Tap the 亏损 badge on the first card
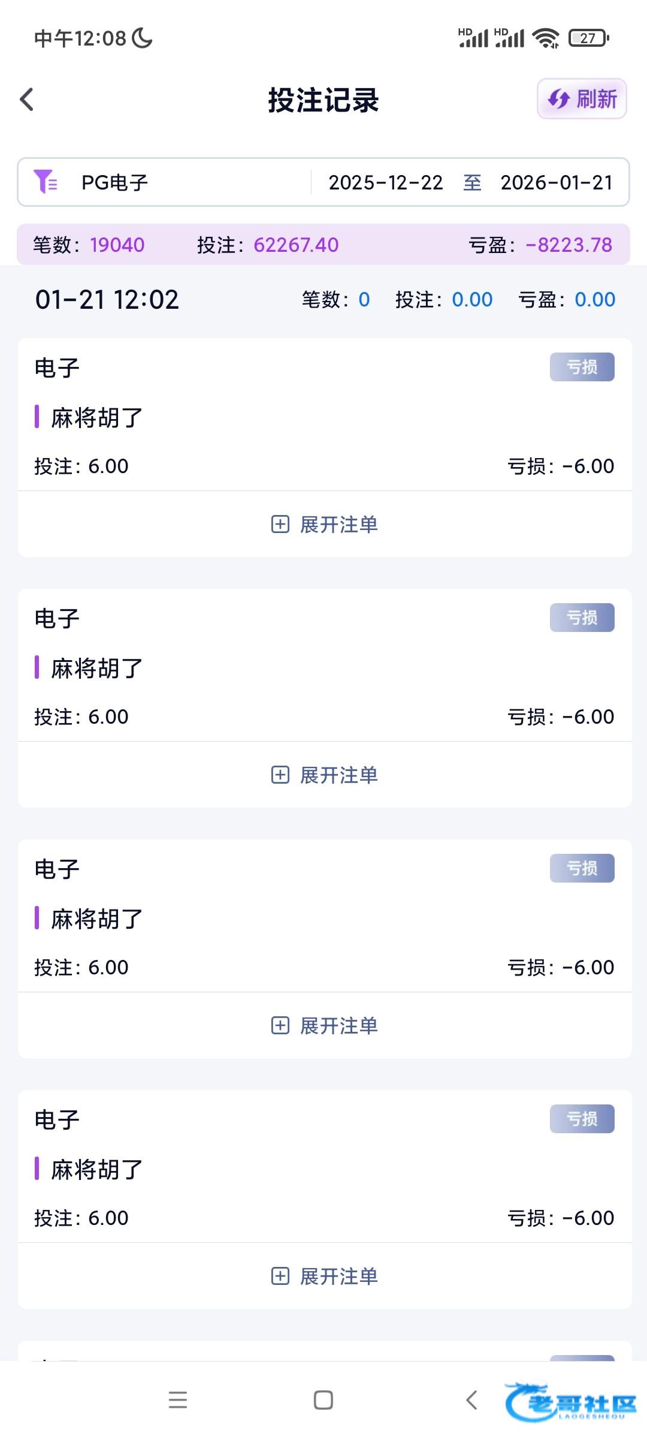Image resolution: width=647 pixels, height=1439 pixels. click(x=582, y=367)
